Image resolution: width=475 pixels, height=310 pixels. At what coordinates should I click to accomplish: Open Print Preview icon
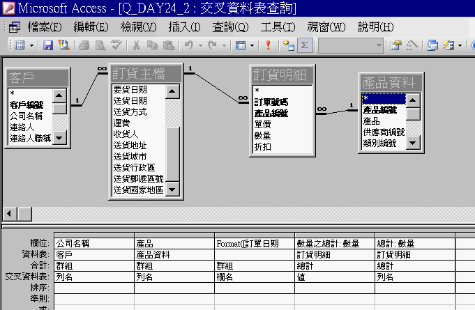(100, 45)
